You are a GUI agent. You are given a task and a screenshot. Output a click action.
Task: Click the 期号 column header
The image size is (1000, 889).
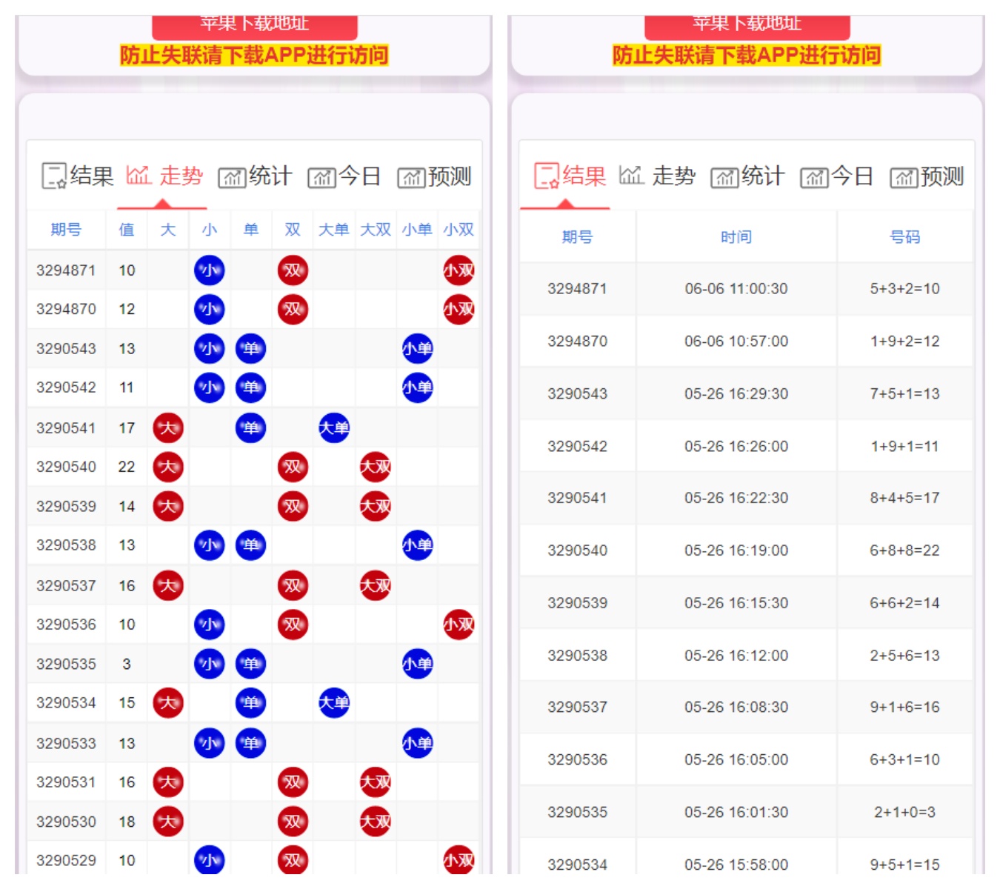[66, 230]
